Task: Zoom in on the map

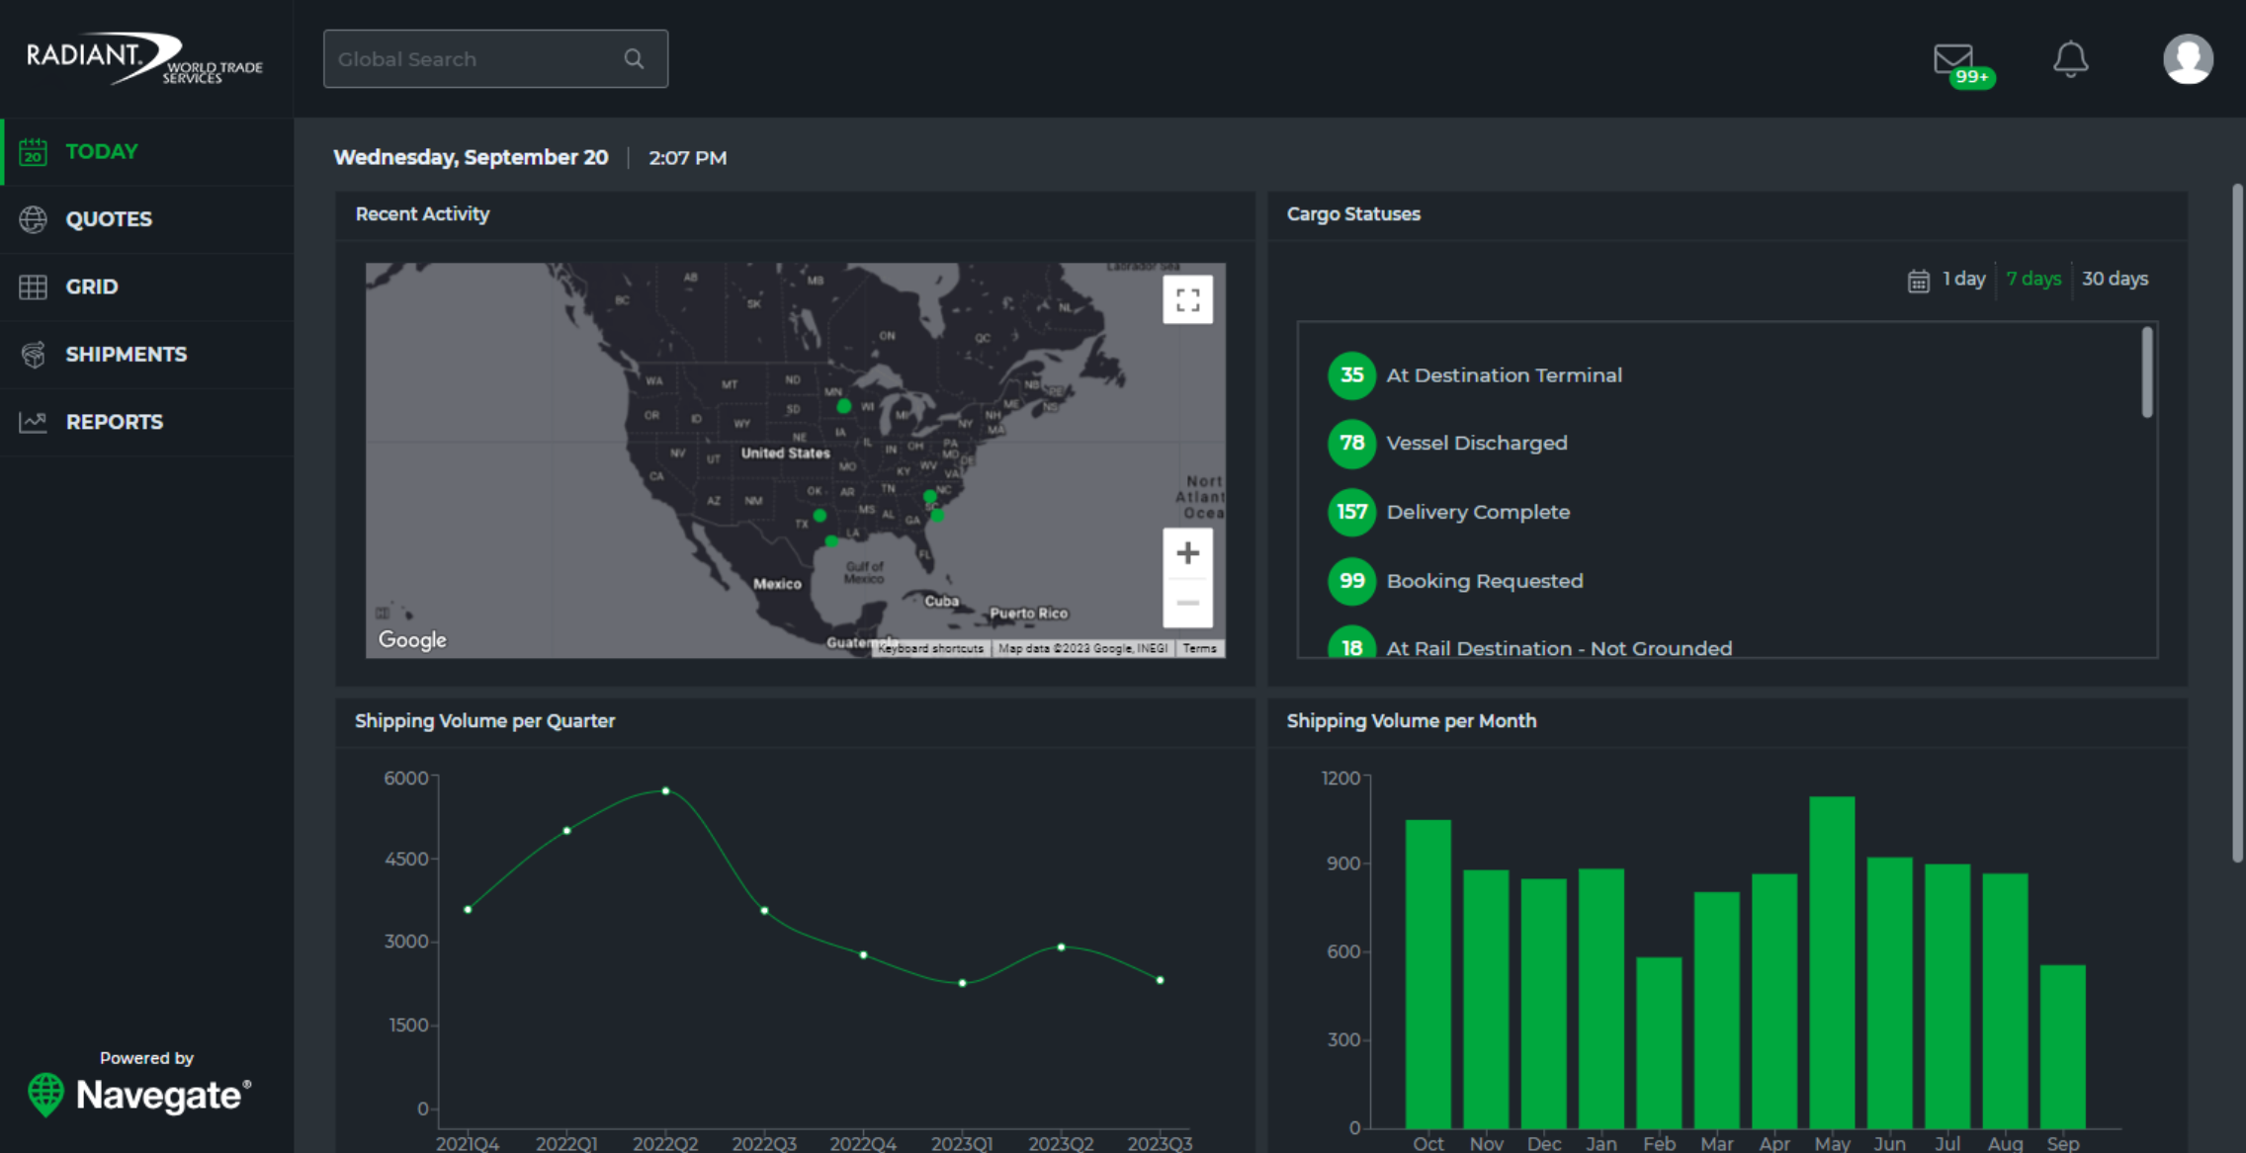Action: point(1187,553)
